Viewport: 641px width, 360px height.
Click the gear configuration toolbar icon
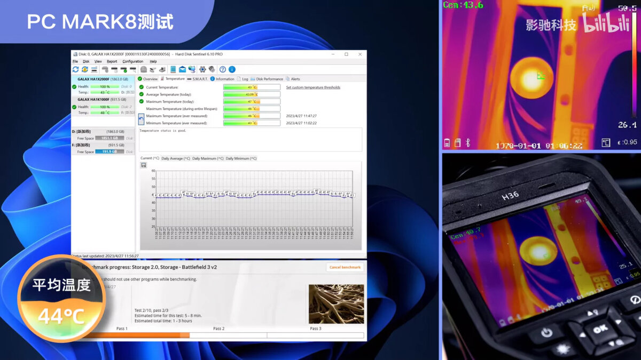tap(202, 69)
